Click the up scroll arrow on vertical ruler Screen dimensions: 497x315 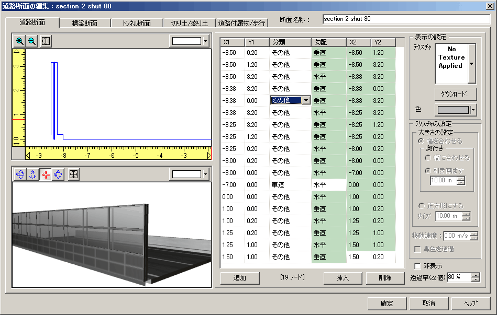(17, 52)
